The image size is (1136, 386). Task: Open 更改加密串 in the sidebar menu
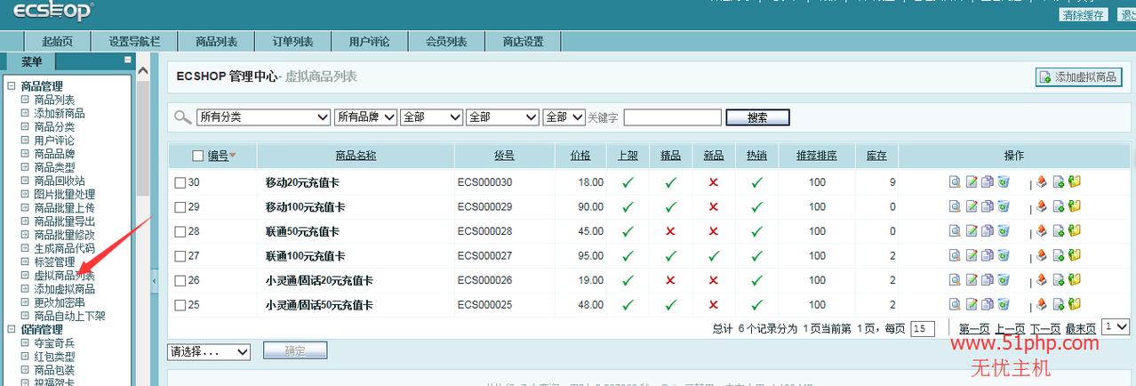(x=59, y=302)
